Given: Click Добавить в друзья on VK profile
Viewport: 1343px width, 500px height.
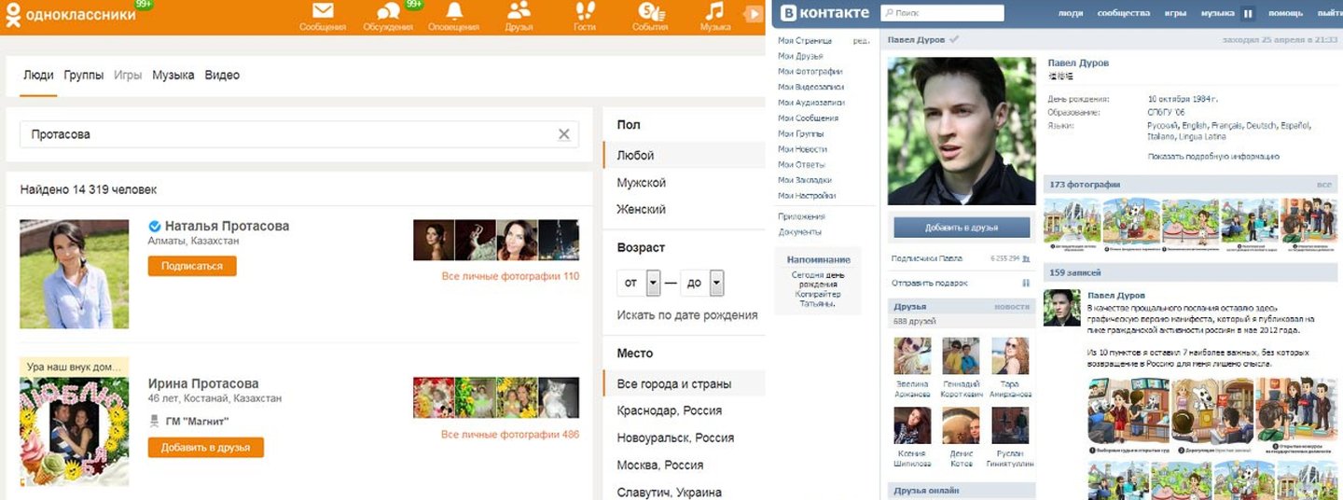Looking at the screenshot, I should [962, 228].
